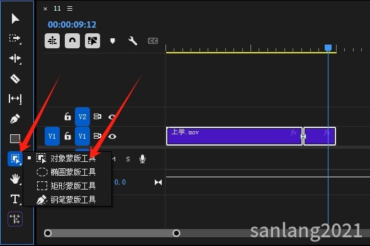Select the Track Select Forward tool
This screenshot has height=246, width=370.
(15, 39)
